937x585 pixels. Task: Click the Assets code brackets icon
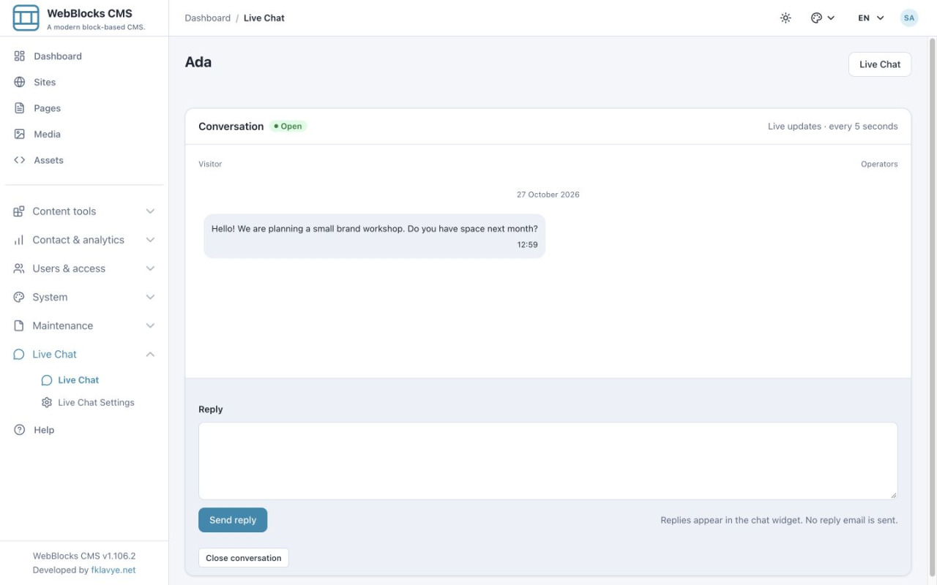coord(20,160)
